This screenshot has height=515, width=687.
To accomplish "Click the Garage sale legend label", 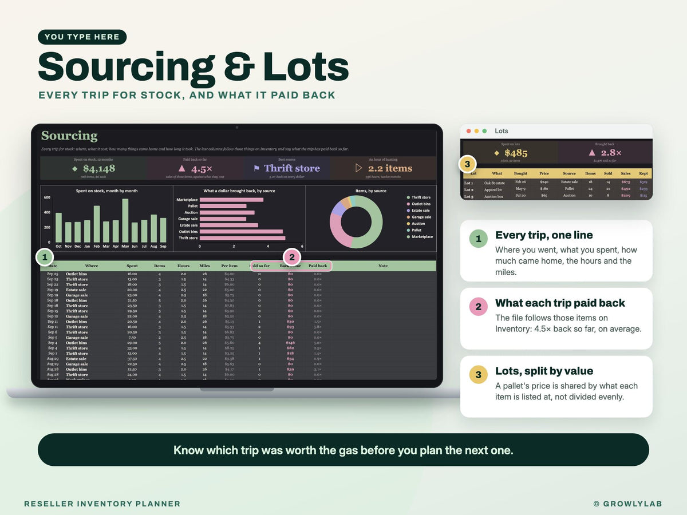I will (421, 217).
